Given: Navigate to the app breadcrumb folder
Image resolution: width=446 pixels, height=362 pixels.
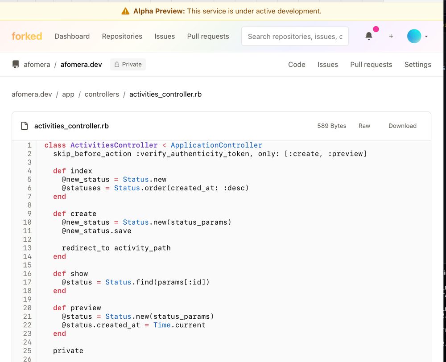Looking at the screenshot, I should click(68, 94).
